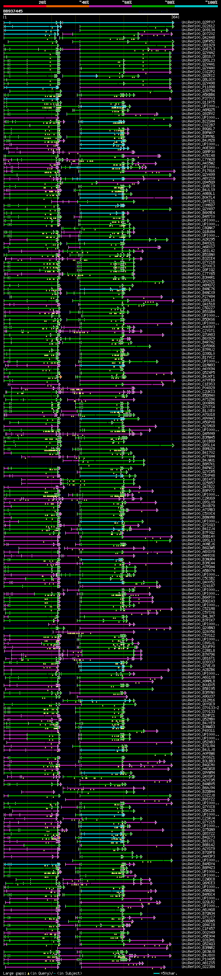Select hit label UniRef100_B5DM40

click(x=198, y=395)
